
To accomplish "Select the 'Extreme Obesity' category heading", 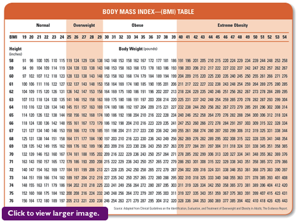I will coord(233,25).
